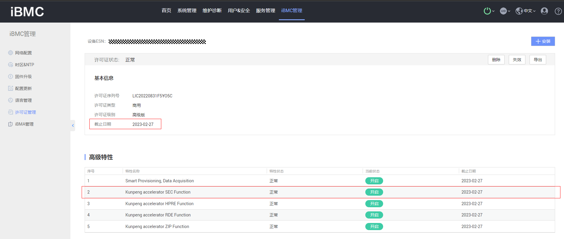Open the user account avatar icon

[x=544, y=11]
